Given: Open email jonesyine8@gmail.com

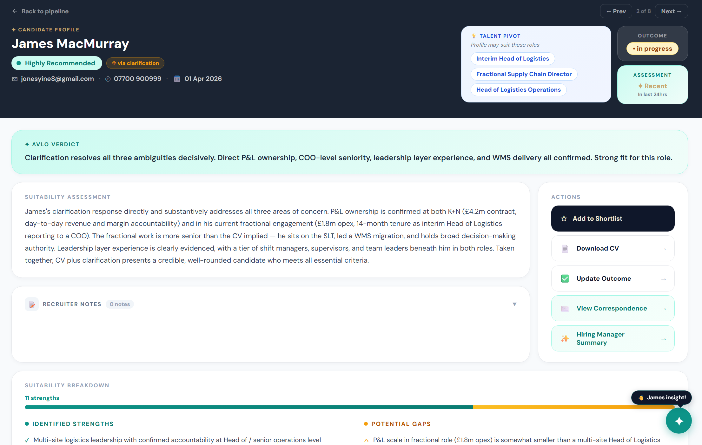Looking at the screenshot, I should pyautogui.click(x=57, y=79).
